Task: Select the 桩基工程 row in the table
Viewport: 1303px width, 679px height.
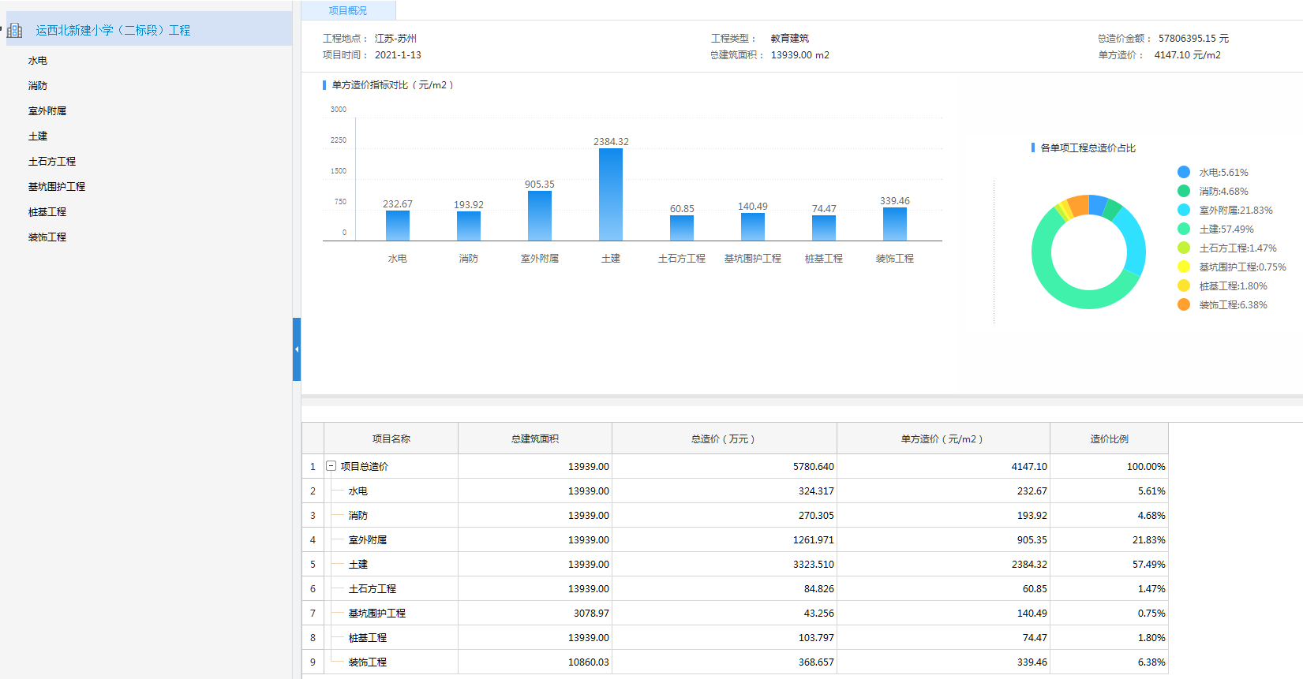Action: point(368,638)
